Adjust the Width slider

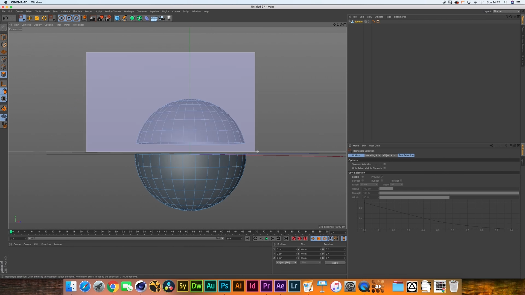414,197
